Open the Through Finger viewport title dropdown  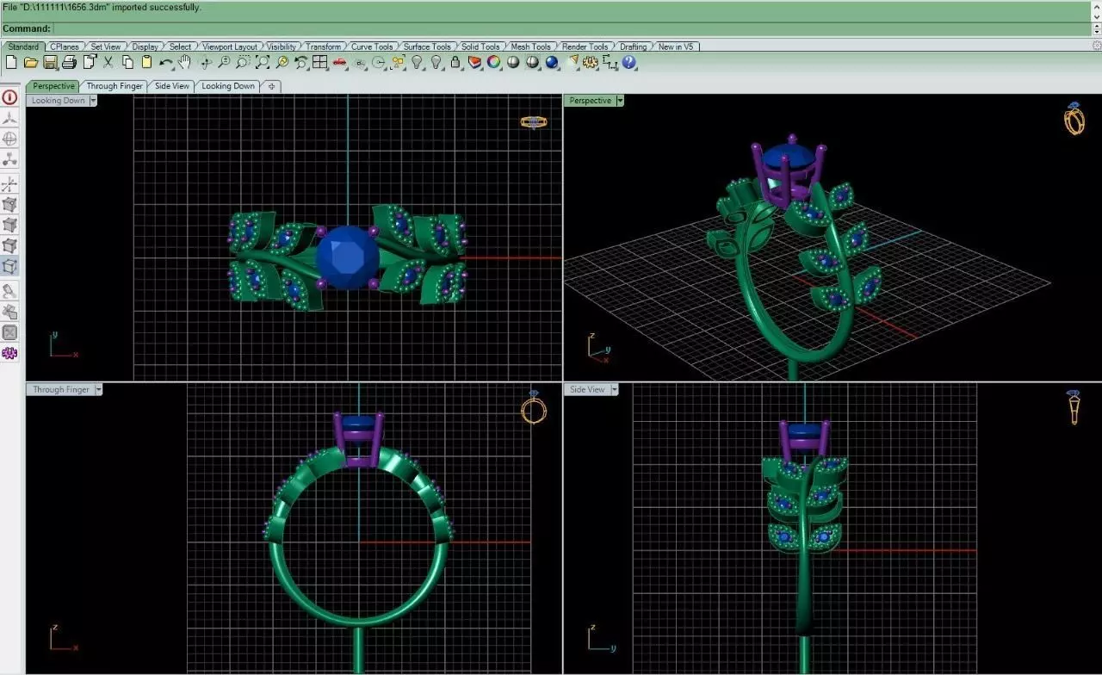[98, 389]
